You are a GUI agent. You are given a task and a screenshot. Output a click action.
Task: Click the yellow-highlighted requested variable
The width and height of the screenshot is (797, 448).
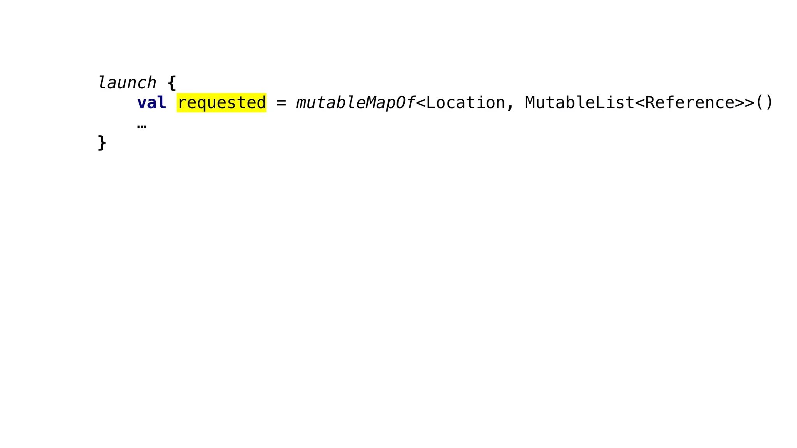[221, 103]
